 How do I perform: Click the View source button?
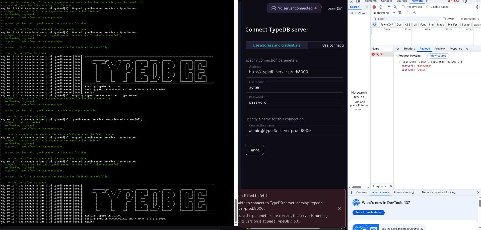point(438,56)
